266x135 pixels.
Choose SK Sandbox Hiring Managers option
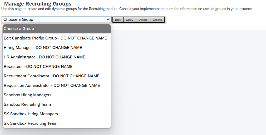coord(57,114)
